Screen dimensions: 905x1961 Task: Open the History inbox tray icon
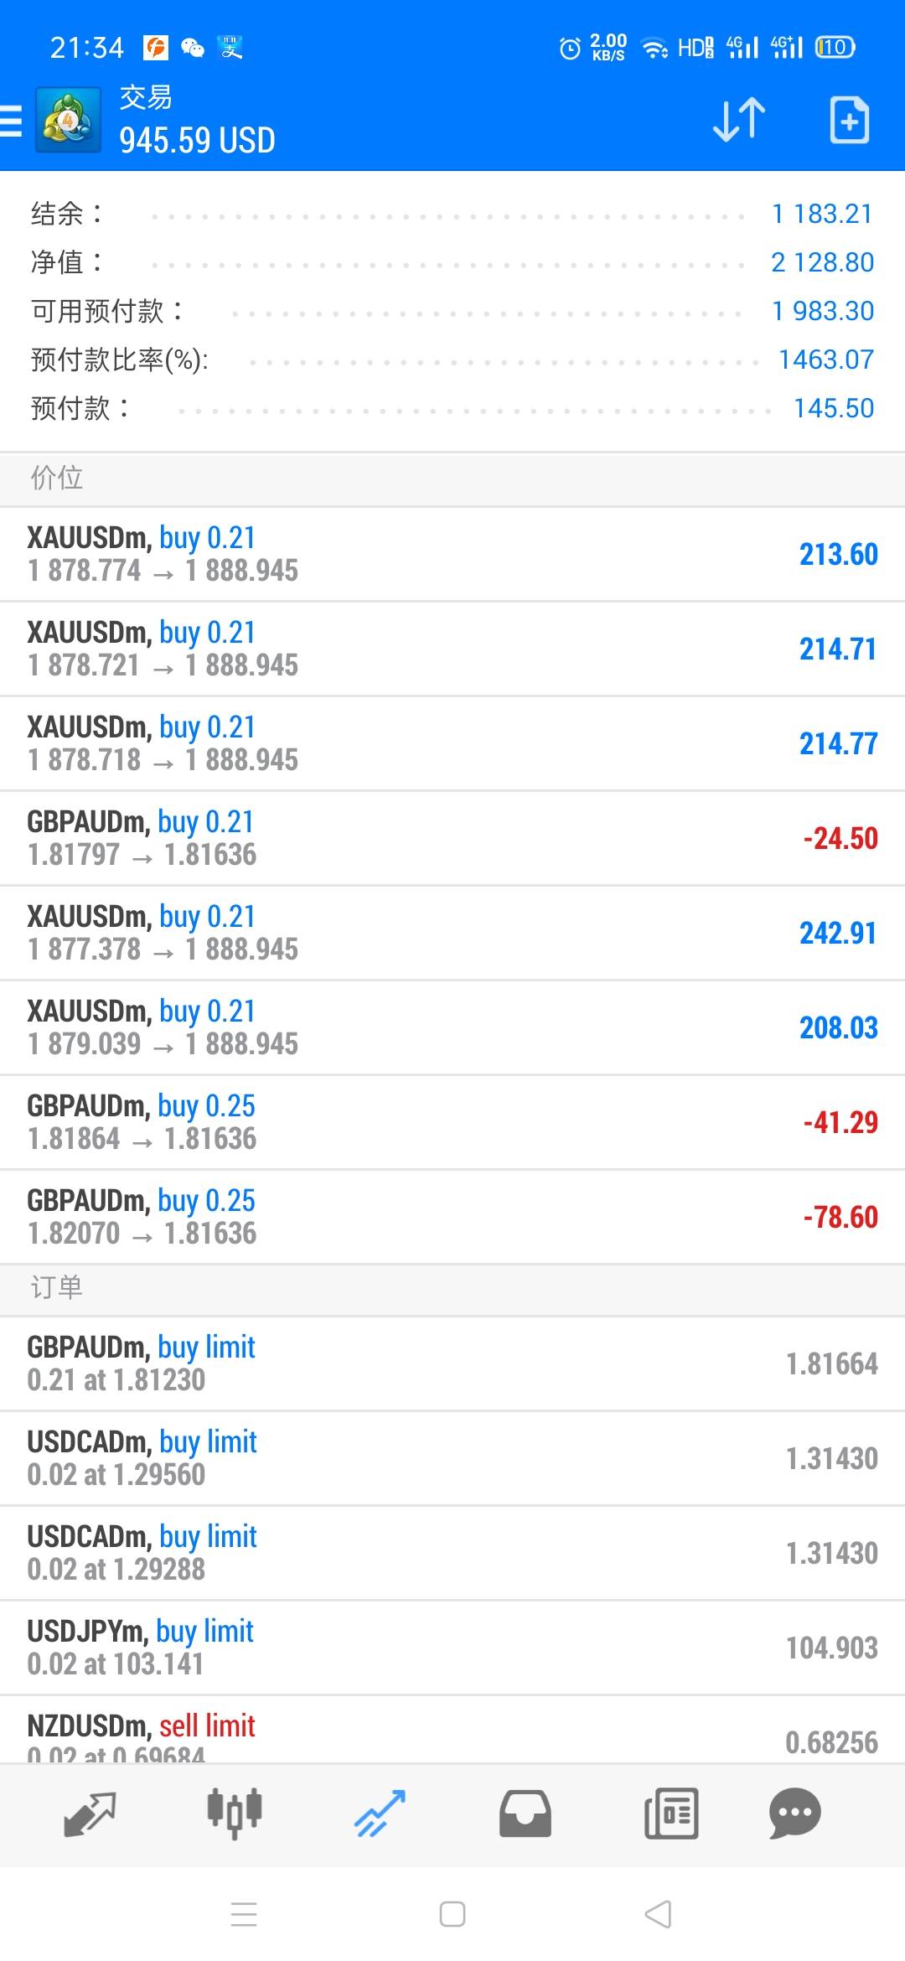(525, 1814)
